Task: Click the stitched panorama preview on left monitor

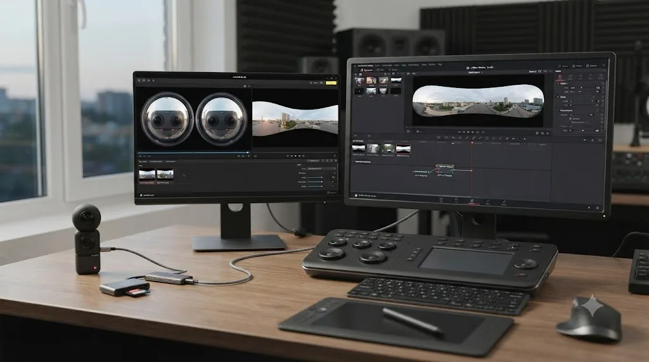Action: pos(295,119)
